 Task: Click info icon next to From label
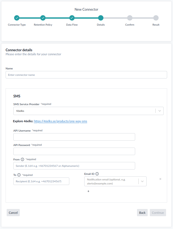[x=22, y=160]
